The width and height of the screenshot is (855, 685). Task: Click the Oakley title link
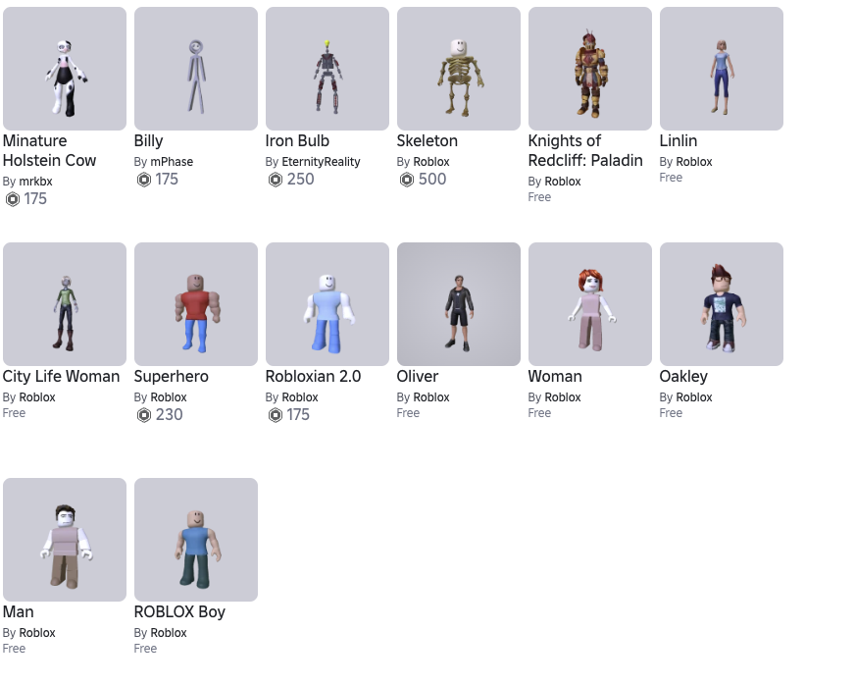click(683, 377)
